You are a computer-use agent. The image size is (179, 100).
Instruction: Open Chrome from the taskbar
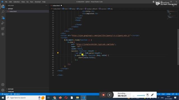(x=55, y=97)
